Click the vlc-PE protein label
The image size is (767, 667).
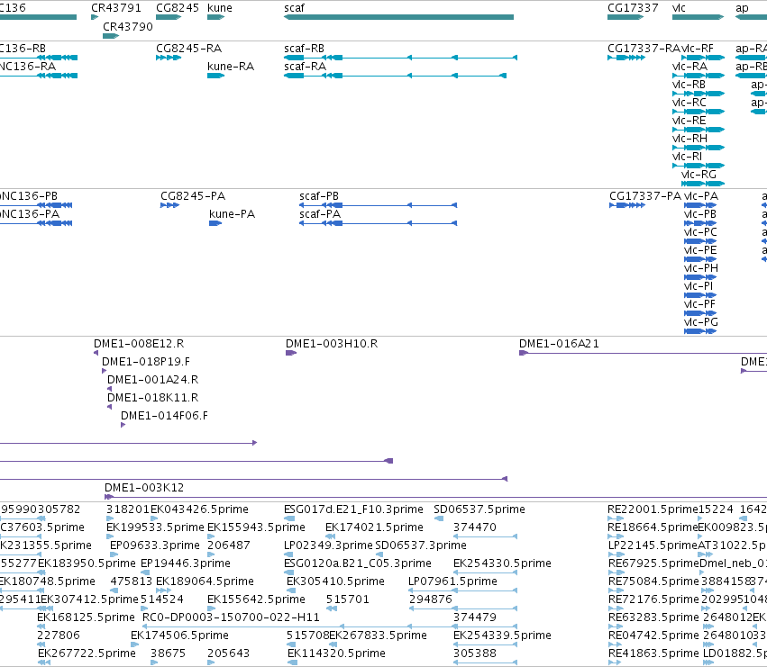(x=700, y=250)
